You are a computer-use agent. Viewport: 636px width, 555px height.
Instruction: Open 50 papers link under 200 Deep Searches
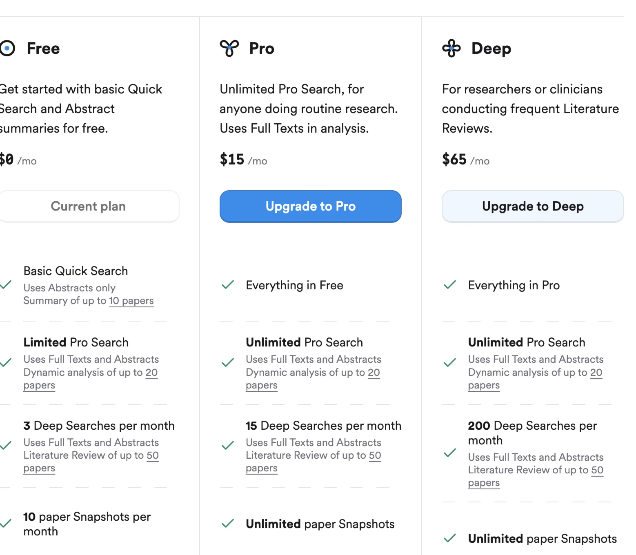point(597,470)
